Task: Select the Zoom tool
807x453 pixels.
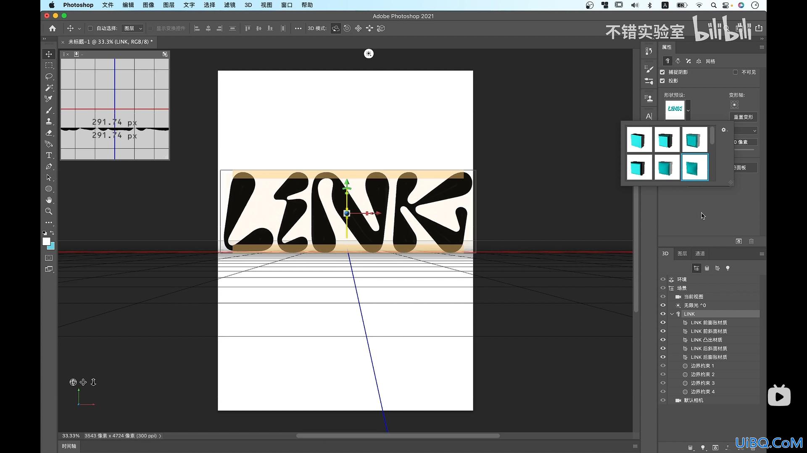Action: [x=49, y=211]
